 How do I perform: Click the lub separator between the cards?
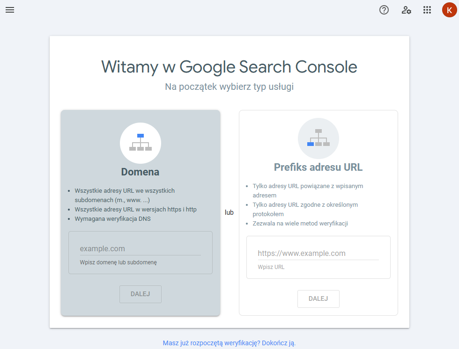229,212
